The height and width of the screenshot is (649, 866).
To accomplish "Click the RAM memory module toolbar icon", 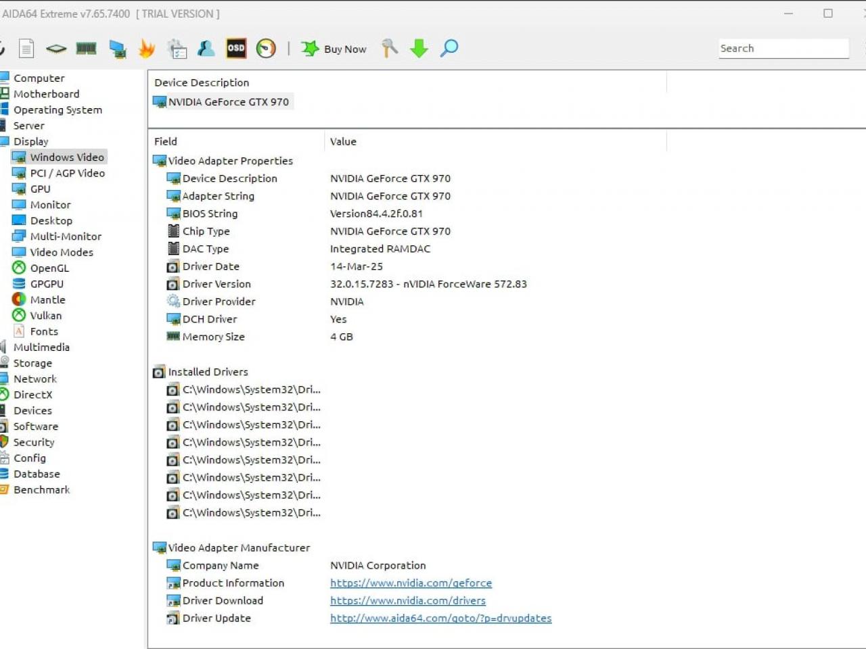I will (86, 49).
